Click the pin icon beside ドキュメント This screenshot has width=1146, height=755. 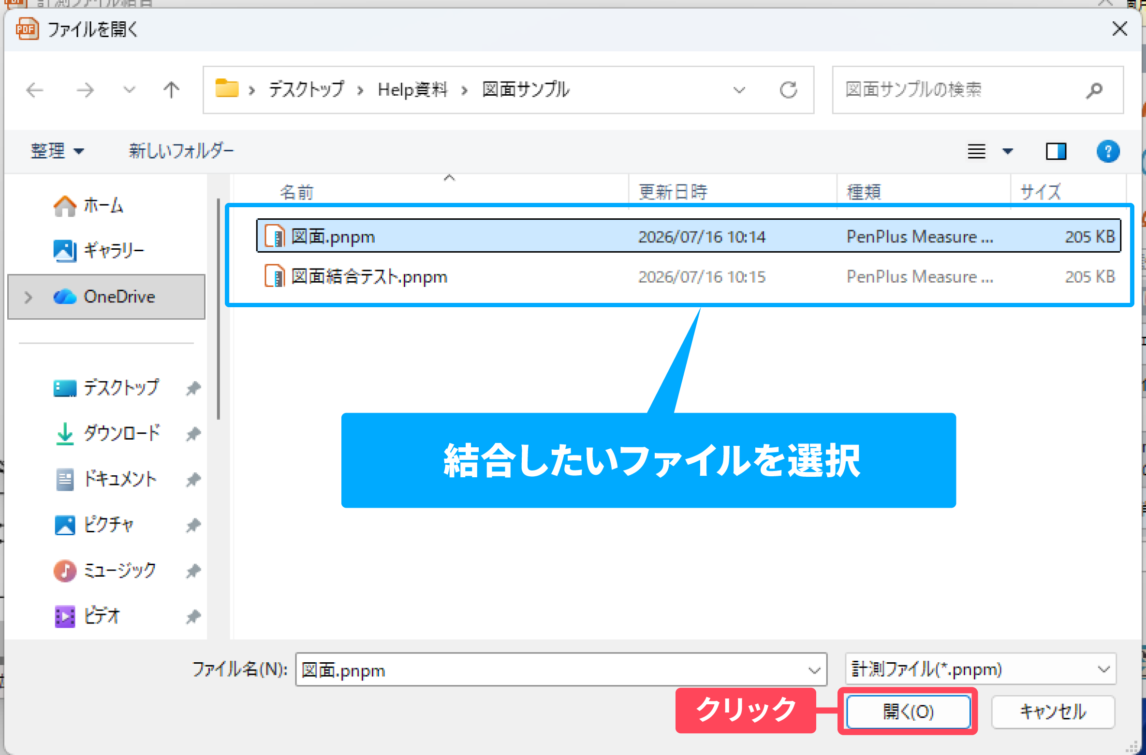pyautogui.click(x=193, y=480)
